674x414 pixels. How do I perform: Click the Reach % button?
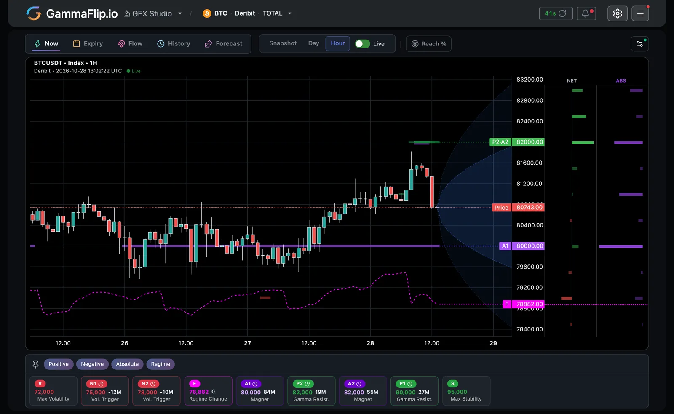(x=429, y=44)
